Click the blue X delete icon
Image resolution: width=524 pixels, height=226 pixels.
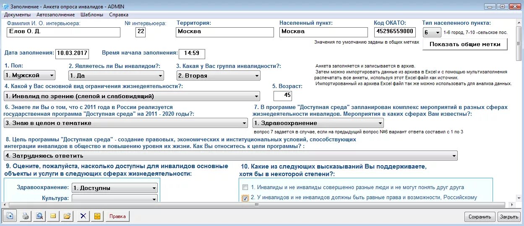83,216
